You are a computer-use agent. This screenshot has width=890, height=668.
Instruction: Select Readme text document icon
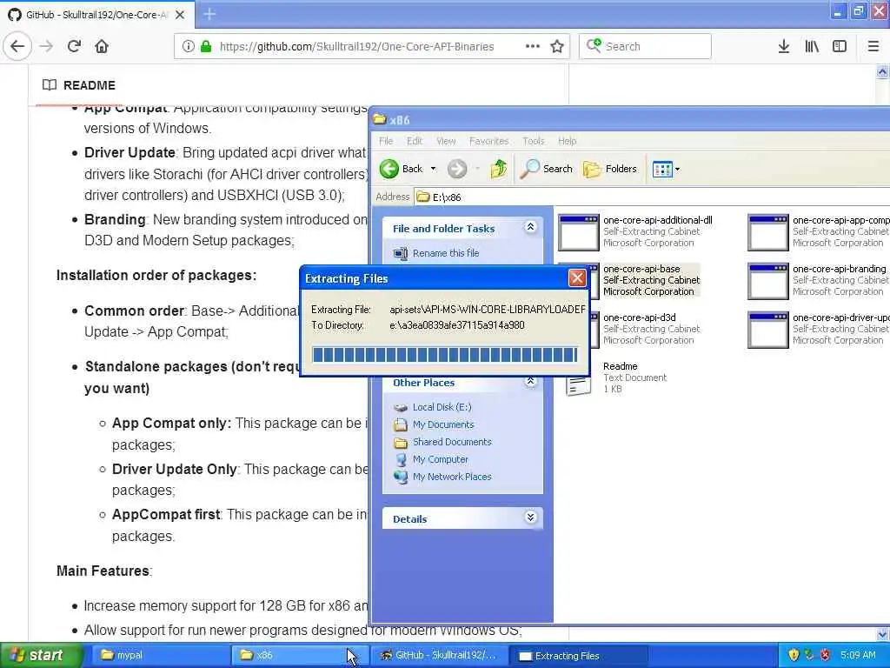pos(578,385)
